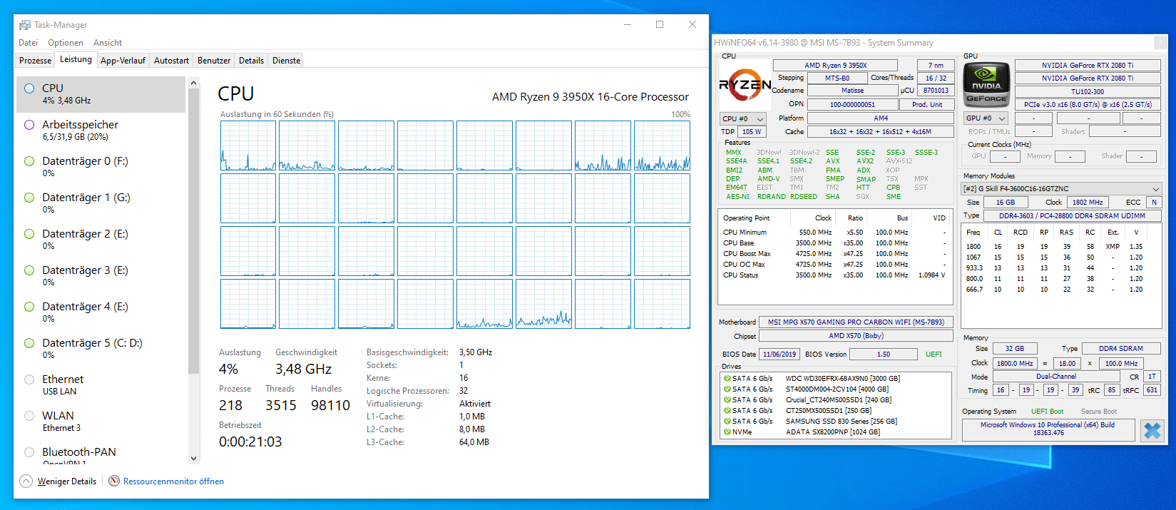
Task: Switch to the Benutzer tab
Action: 214,61
